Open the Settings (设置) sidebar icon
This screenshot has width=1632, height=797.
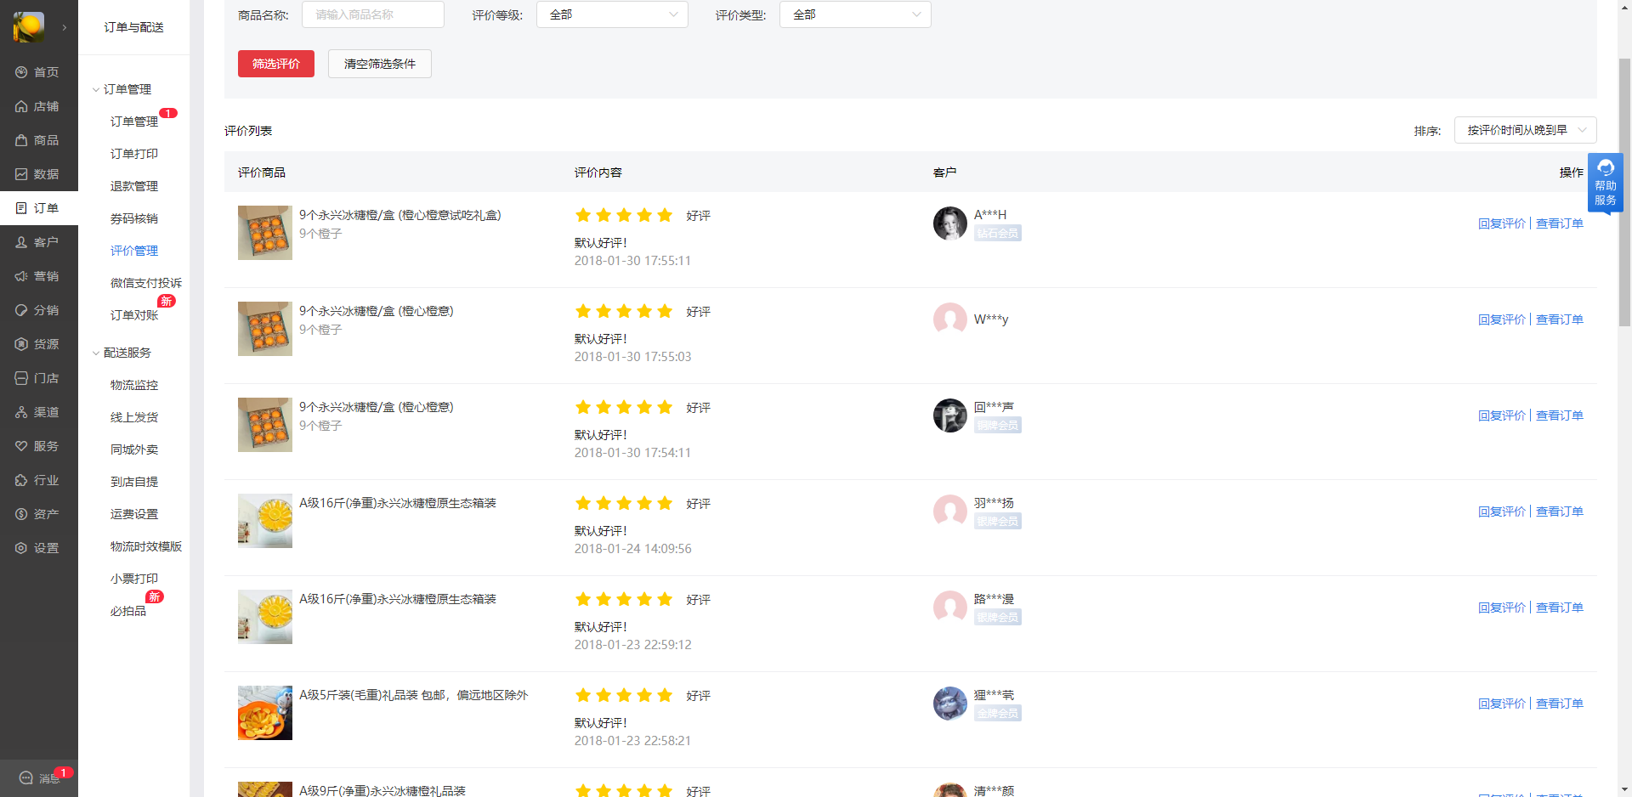point(22,548)
